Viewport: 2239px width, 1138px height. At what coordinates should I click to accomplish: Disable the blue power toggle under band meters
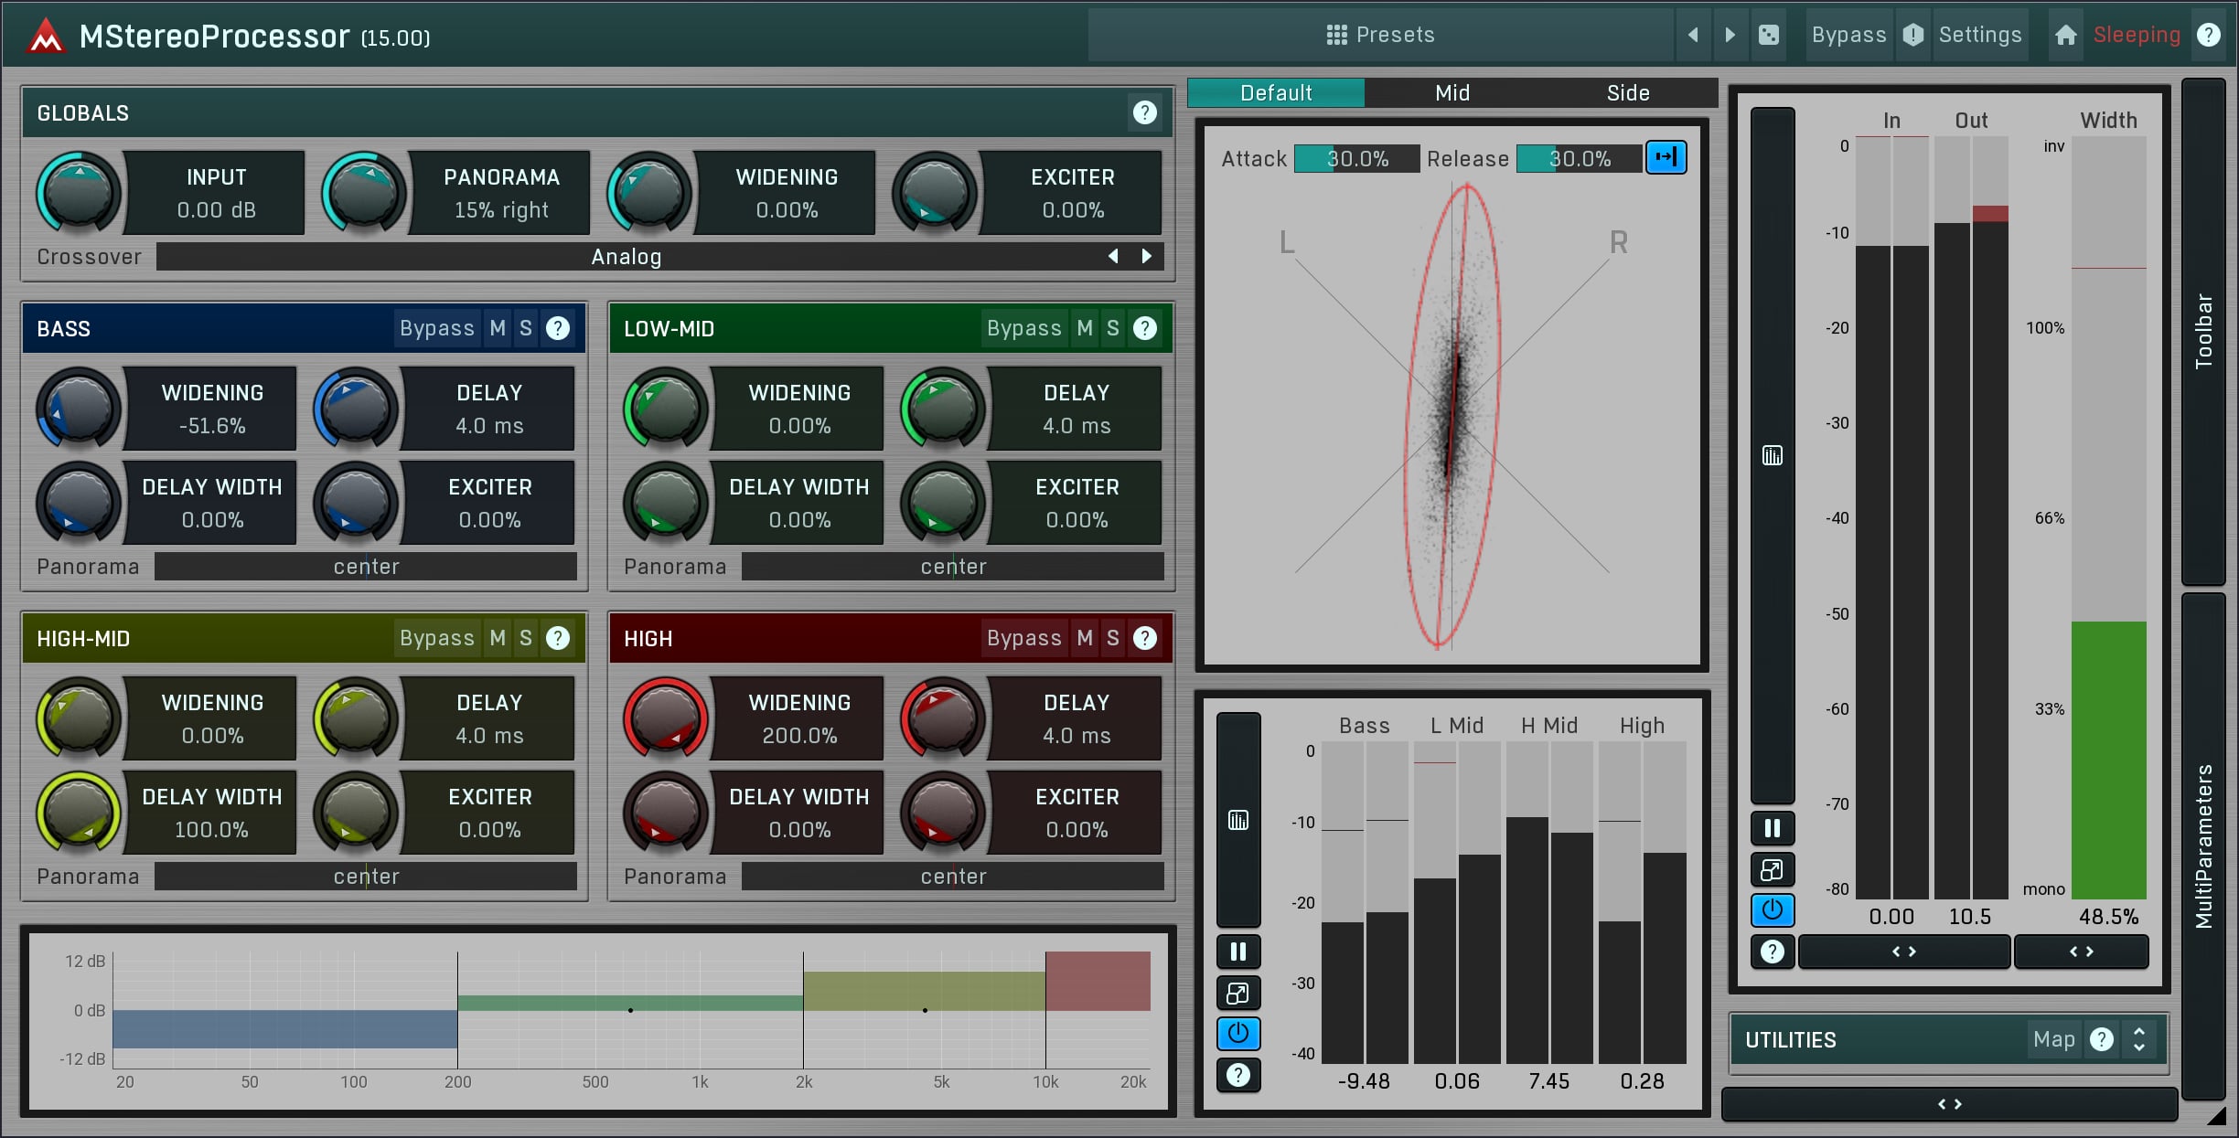coord(1238,1034)
